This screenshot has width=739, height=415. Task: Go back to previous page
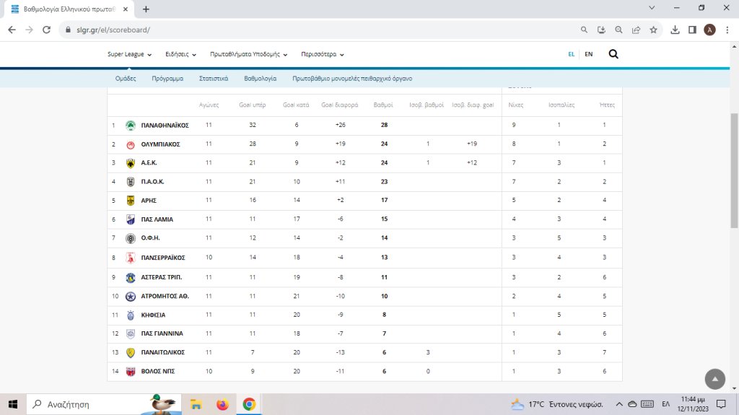click(12, 30)
